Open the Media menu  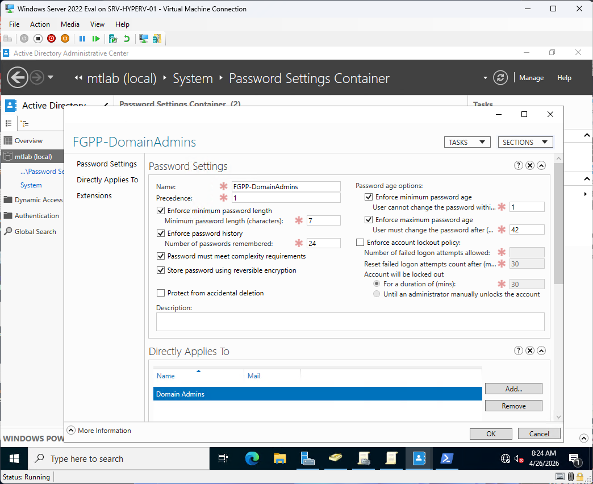pyautogui.click(x=70, y=24)
